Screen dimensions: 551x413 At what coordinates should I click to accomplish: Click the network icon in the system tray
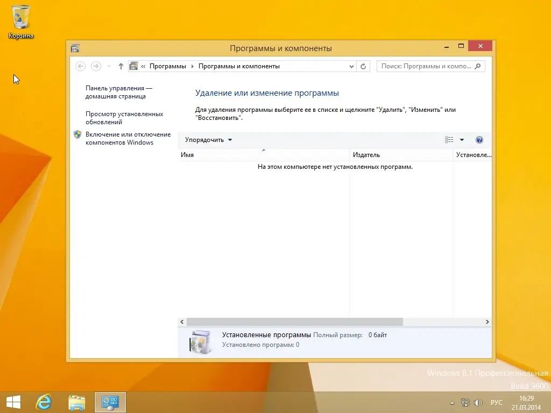[x=465, y=402]
